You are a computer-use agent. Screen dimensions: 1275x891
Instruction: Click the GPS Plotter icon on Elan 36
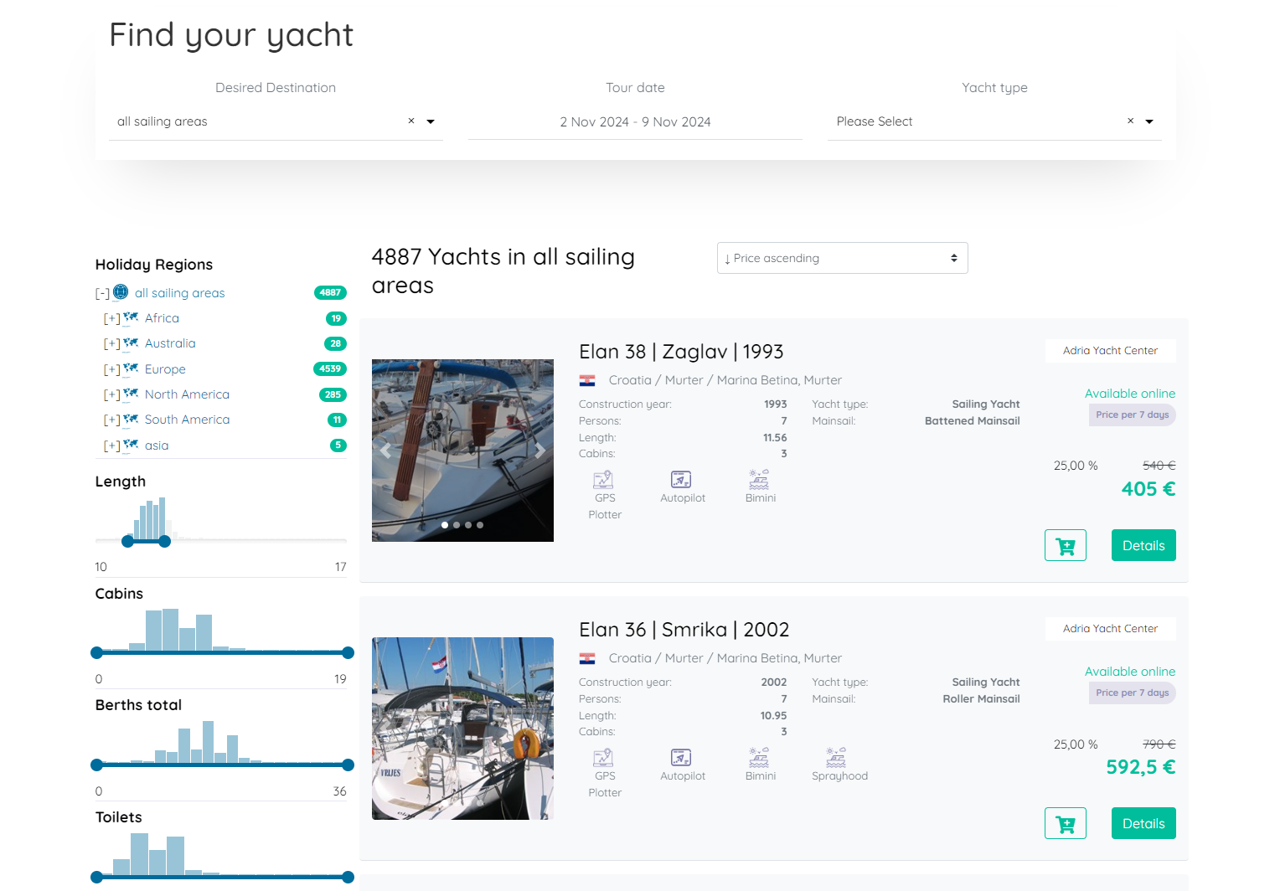603,758
